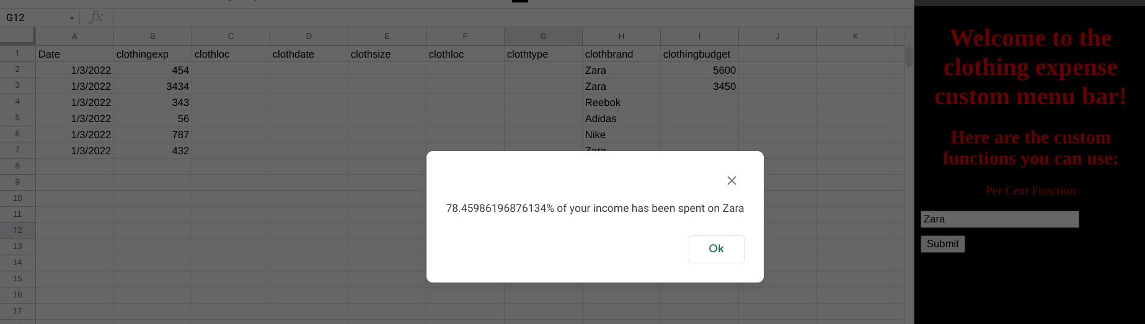Click the Ok button in the dialog
The width and height of the screenshot is (1145, 324).
point(716,249)
